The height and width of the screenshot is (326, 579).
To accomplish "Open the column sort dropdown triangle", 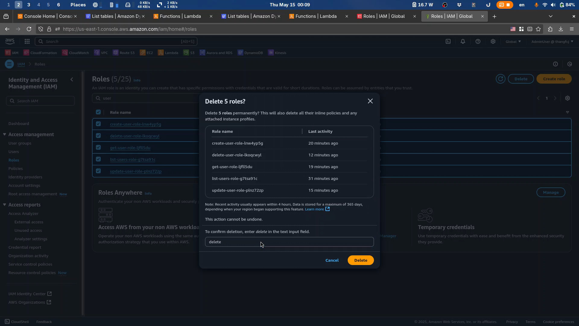I will click(568, 112).
